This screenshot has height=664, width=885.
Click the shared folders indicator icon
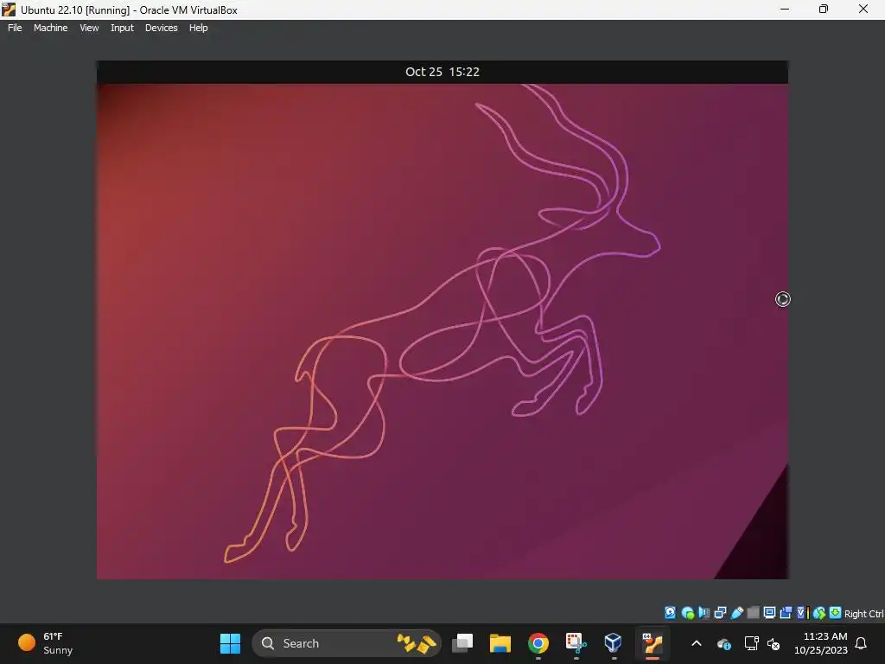tap(753, 613)
